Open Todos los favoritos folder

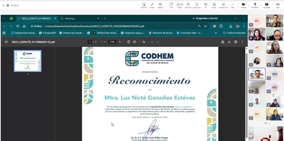tap(234, 33)
